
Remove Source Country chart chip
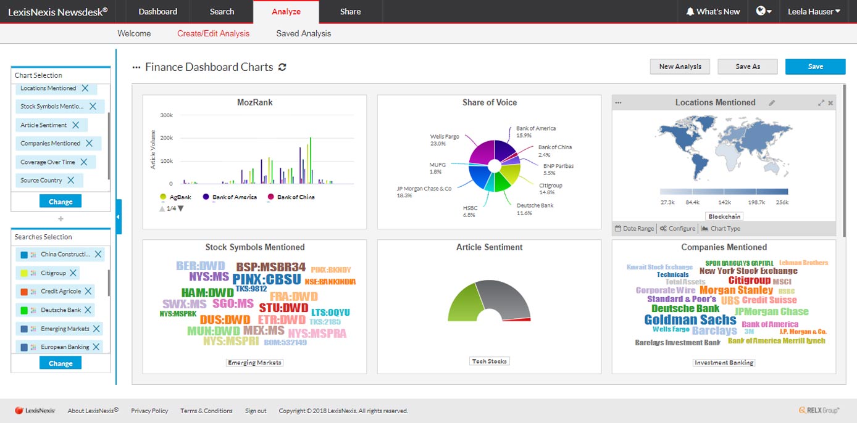(70, 180)
